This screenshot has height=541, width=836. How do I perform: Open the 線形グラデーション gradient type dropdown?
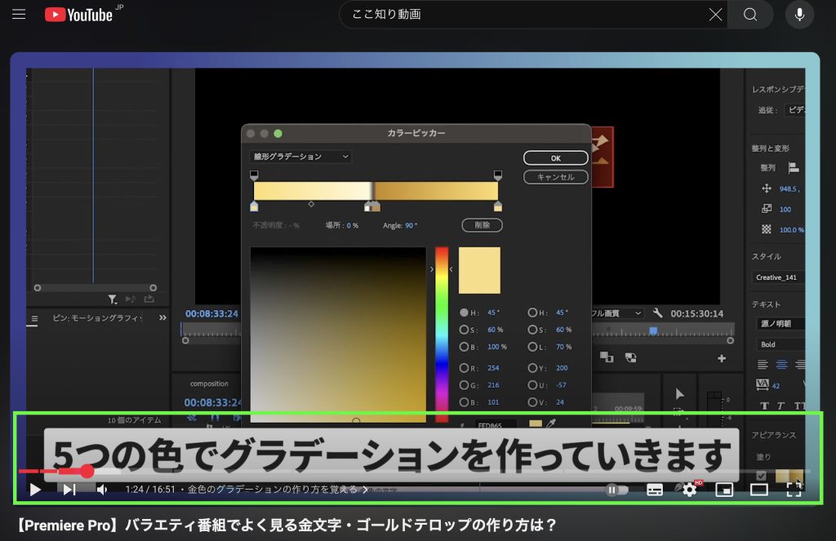[300, 157]
